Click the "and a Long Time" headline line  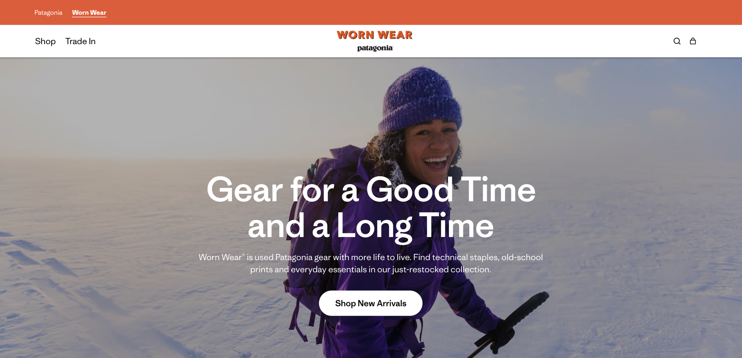coord(371,226)
